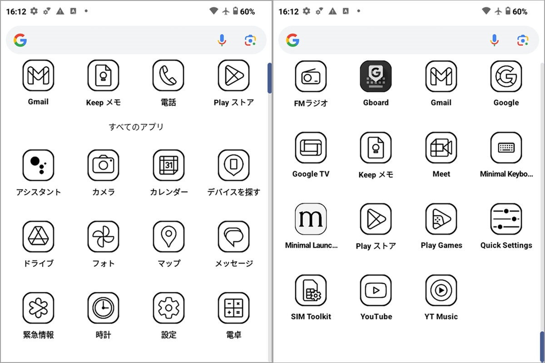Launch the Play Games app

[441, 219]
